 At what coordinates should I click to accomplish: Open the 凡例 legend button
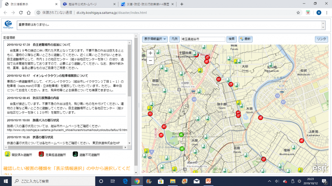[x=174, y=39]
